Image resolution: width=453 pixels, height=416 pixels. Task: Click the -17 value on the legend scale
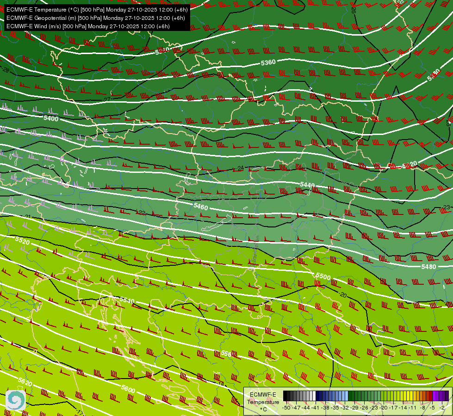(x=393, y=408)
